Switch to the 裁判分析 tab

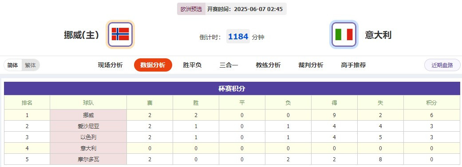tap(311, 65)
